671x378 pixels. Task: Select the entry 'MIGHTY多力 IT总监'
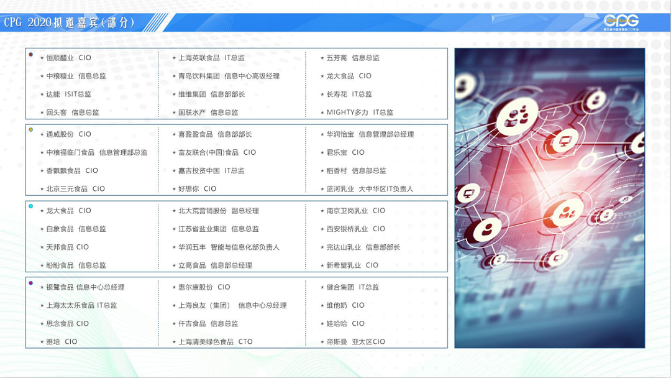[x=360, y=113]
